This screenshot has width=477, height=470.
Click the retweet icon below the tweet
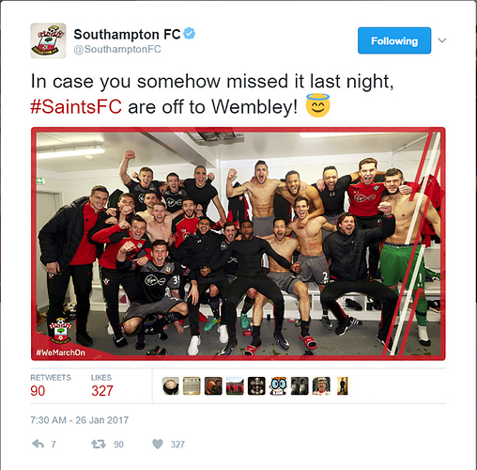(99, 444)
